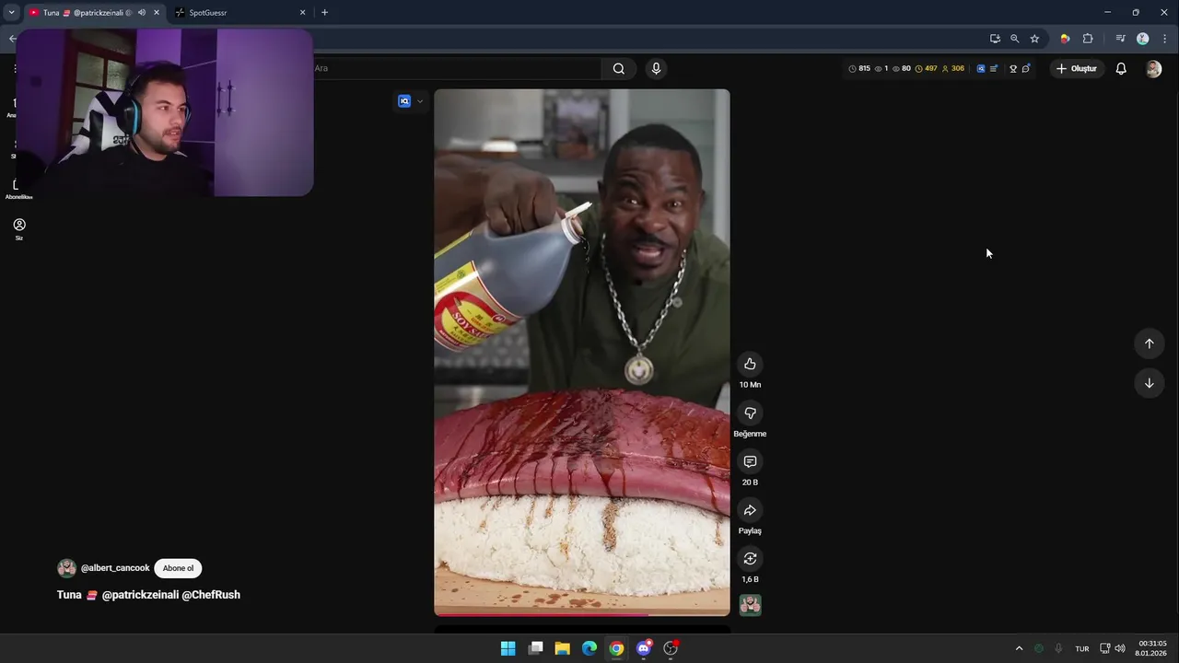Expand the tab search dropdown arrow

tap(11, 13)
